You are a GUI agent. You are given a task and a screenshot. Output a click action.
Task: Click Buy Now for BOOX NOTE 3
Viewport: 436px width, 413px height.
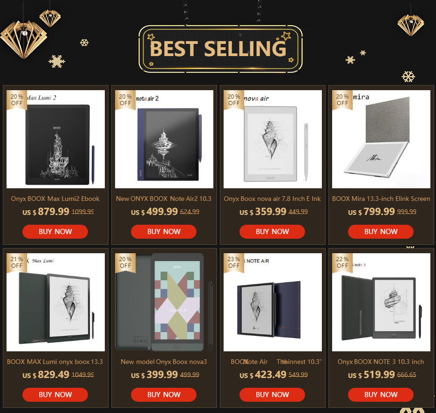(x=381, y=395)
